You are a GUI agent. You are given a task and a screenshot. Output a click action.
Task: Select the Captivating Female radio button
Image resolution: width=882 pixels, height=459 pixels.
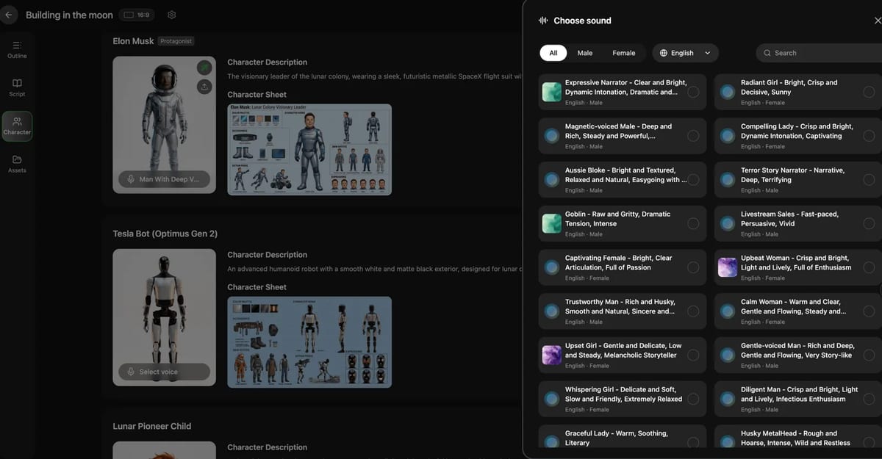[x=693, y=267]
